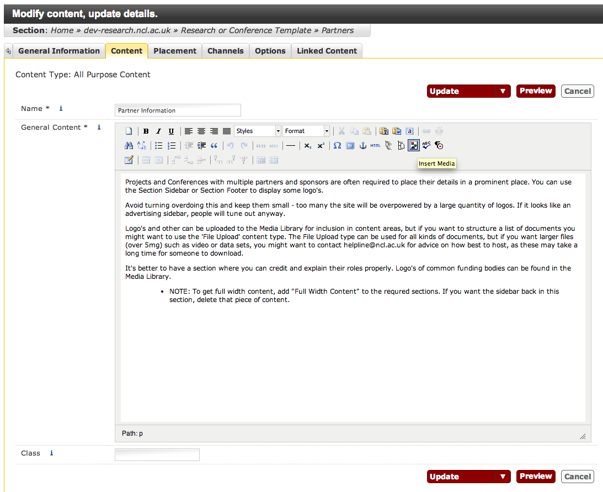
Task: Click the anchor icon in the toolbar
Action: (x=362, y=146)
